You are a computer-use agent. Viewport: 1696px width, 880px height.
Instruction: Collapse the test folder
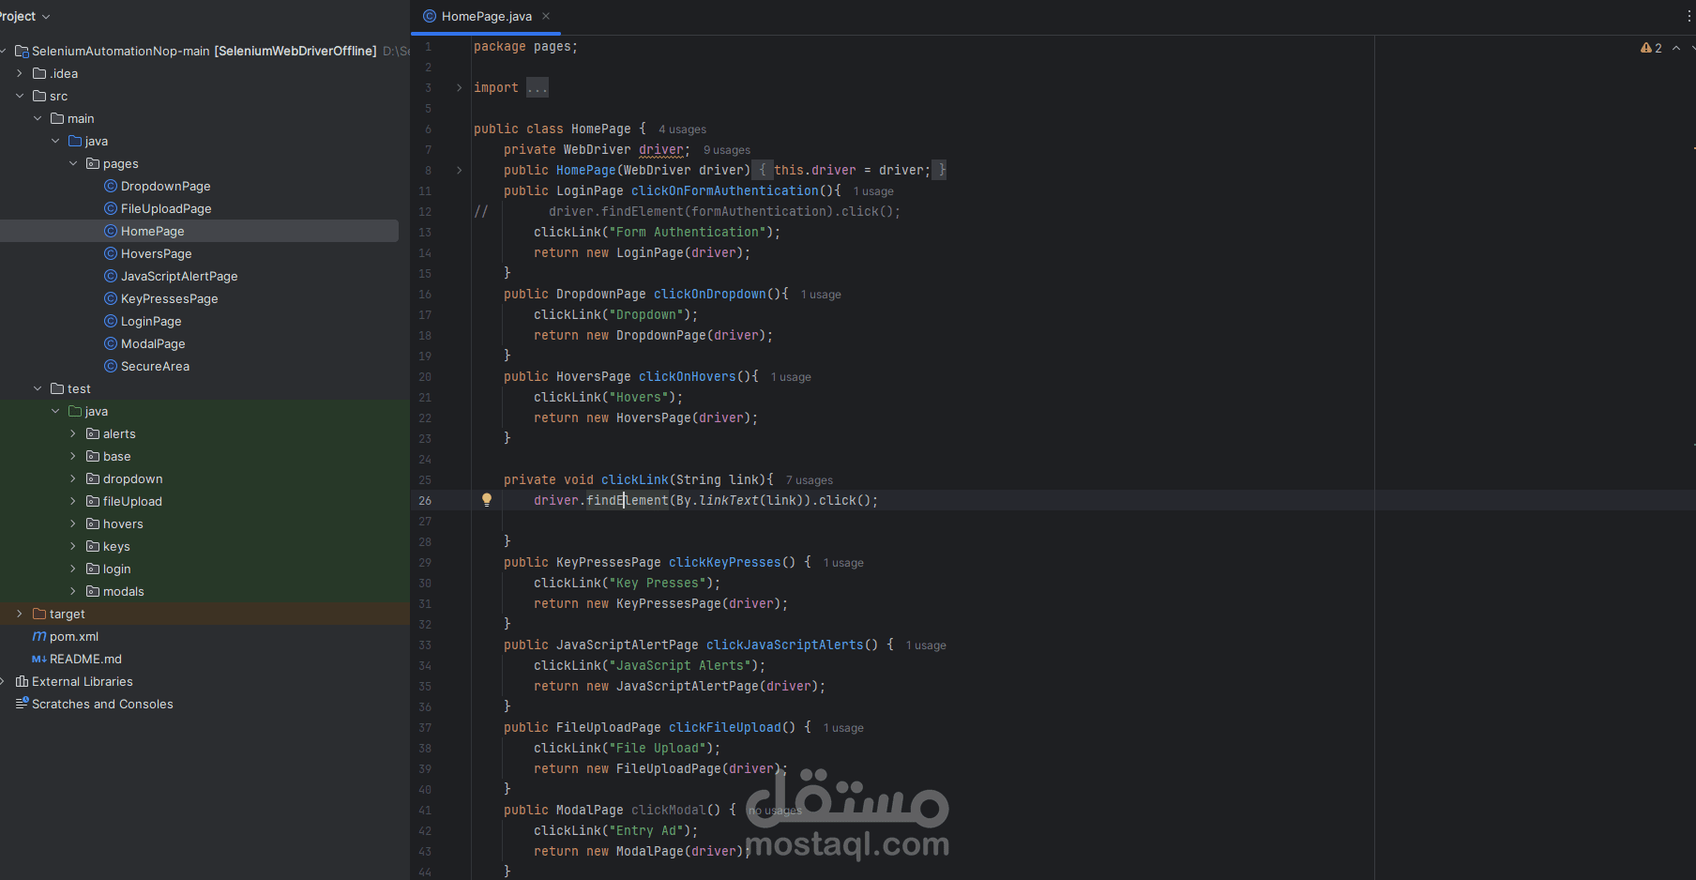[x=38, y=388]
